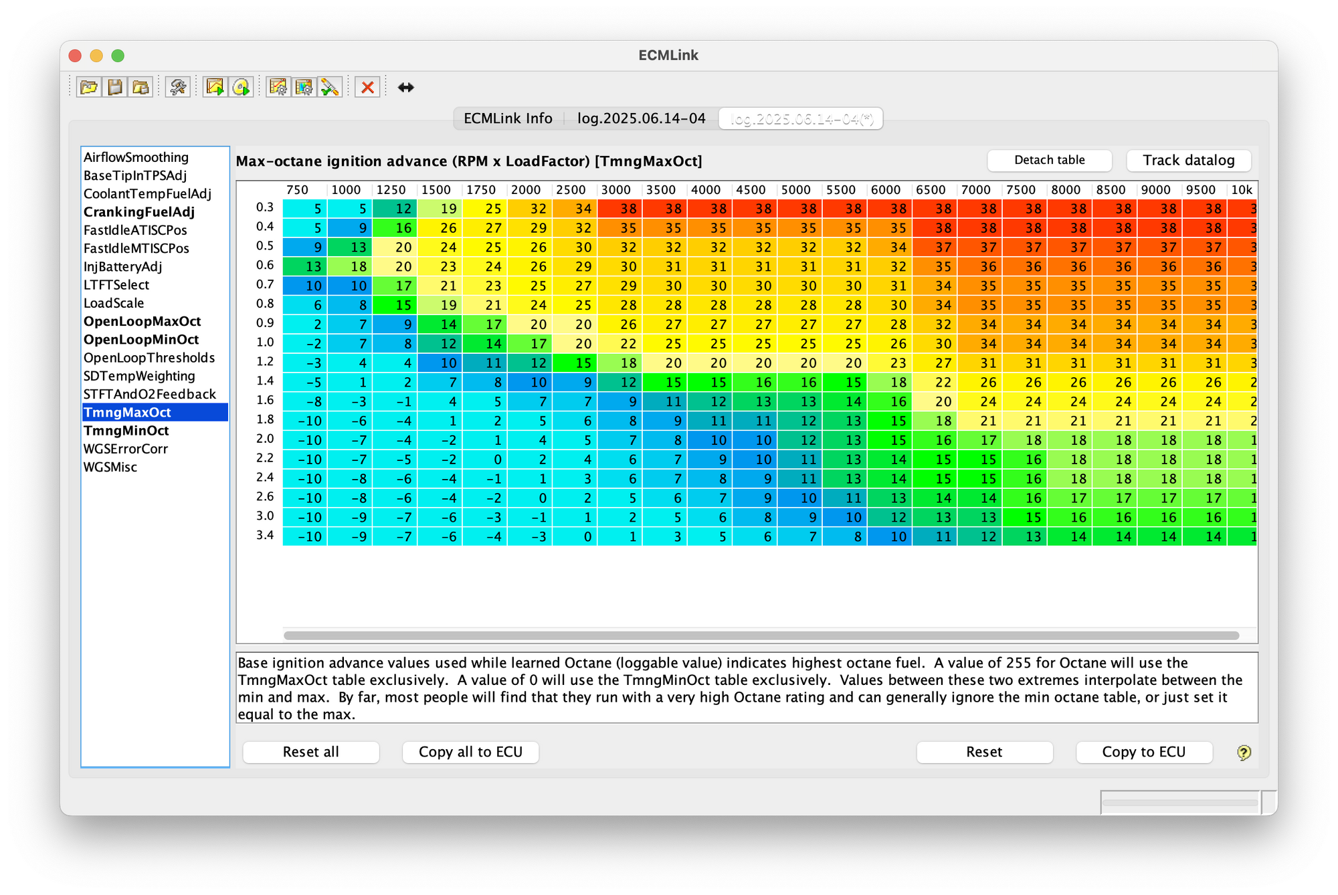
Task: Select CrankingFuelAdj in the list
Action: (155, 212)
